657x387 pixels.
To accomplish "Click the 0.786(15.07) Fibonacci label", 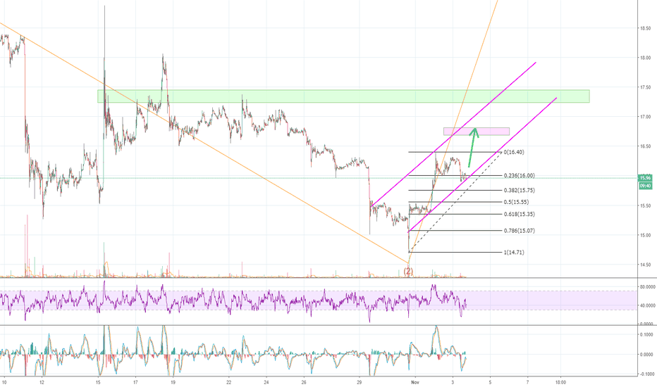I will [519, 231].
